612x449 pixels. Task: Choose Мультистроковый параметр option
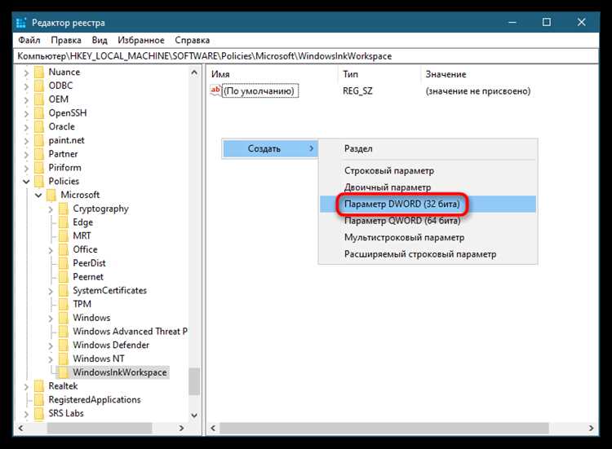pos(428,237)
